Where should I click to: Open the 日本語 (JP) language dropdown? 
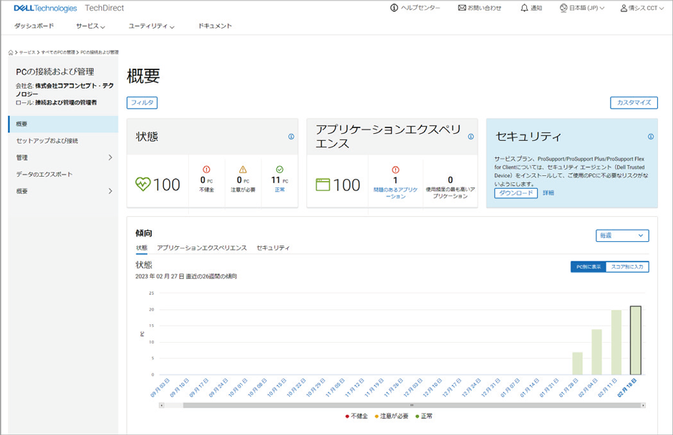[x=582, y=8]
